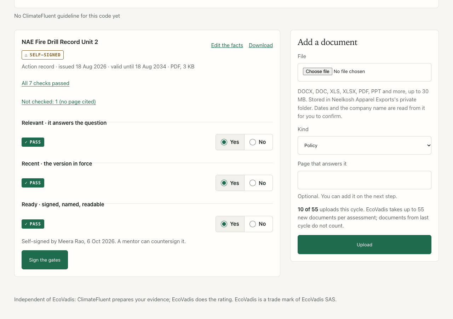This screenshot has width=453, height=319.
Task: Click the PASS badge under Relevant
Action: [x=33, y=142]
